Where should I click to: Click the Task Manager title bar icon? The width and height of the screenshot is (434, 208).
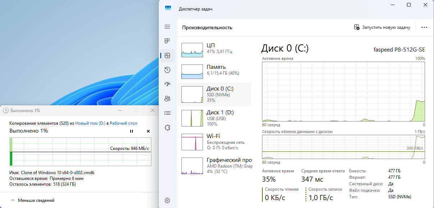(x=168, y=9)
